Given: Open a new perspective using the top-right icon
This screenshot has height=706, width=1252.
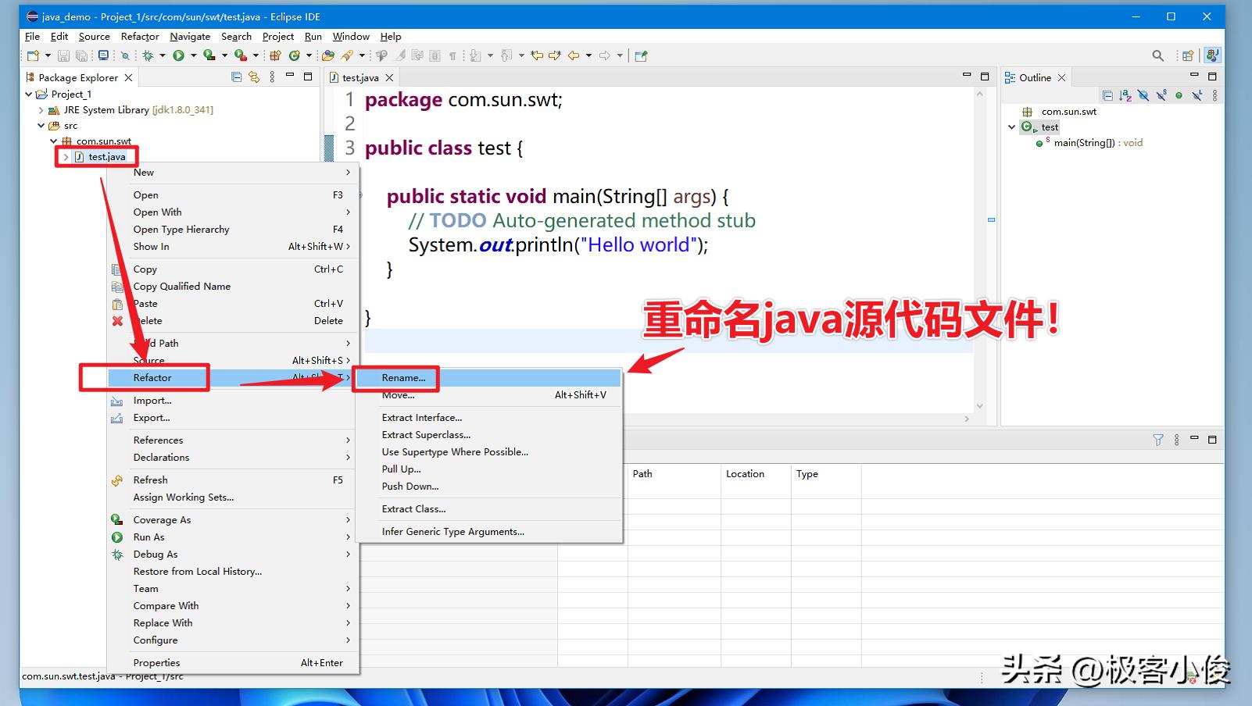Looking at the screenshot, I should tap(1187, 55).
